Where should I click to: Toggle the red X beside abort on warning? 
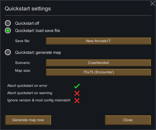77,93
